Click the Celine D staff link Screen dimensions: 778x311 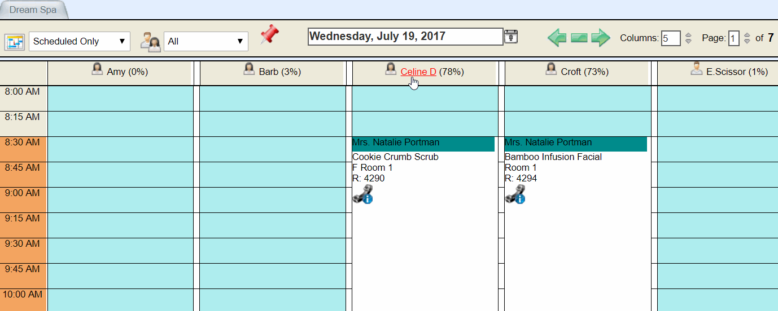point(418,72)
